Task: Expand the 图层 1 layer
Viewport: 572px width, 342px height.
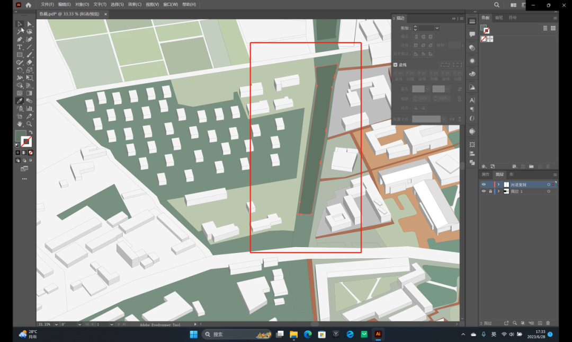Action: [x=499, y=191]
